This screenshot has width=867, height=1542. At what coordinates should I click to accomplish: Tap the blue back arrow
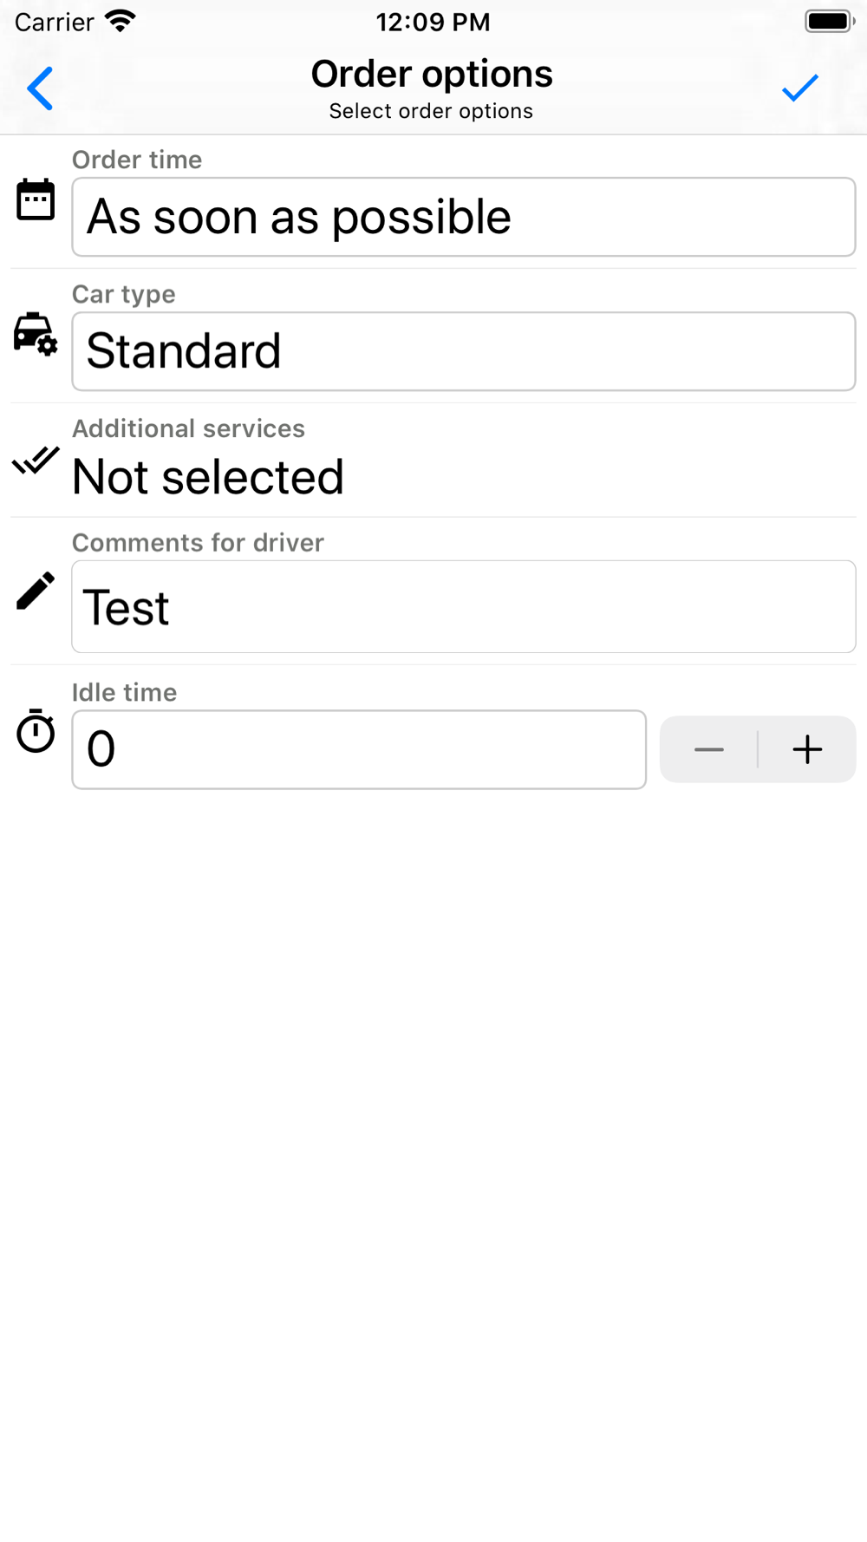pyautogui.click(x=40, y=88)
